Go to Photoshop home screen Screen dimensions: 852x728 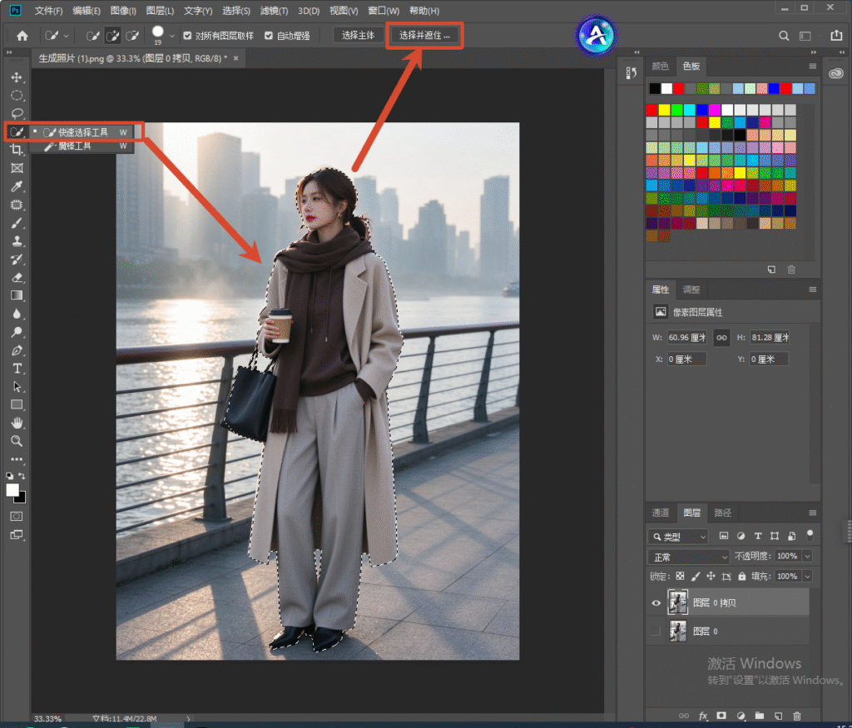point(22,36)
